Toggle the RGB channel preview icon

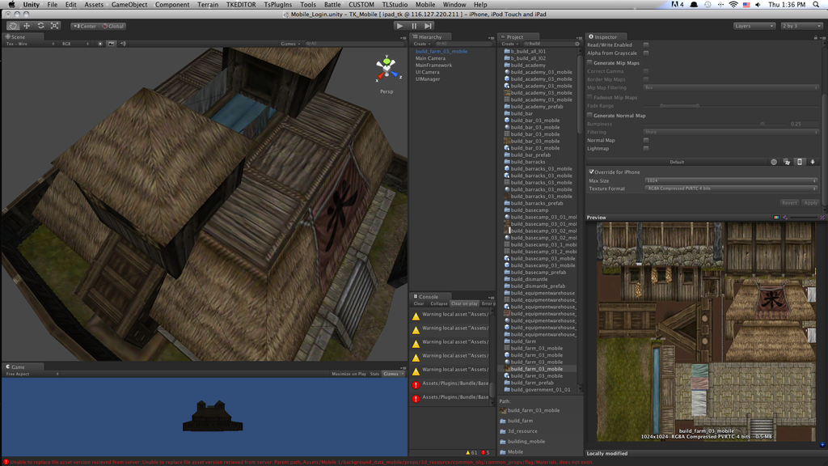coord(776,217)
